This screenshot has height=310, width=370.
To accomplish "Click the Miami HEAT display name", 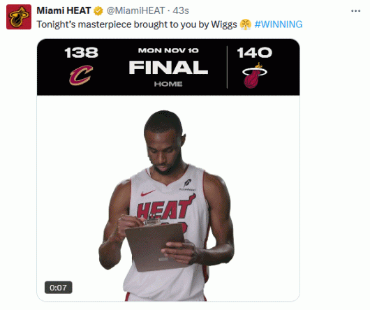I will tap(64, 10).
